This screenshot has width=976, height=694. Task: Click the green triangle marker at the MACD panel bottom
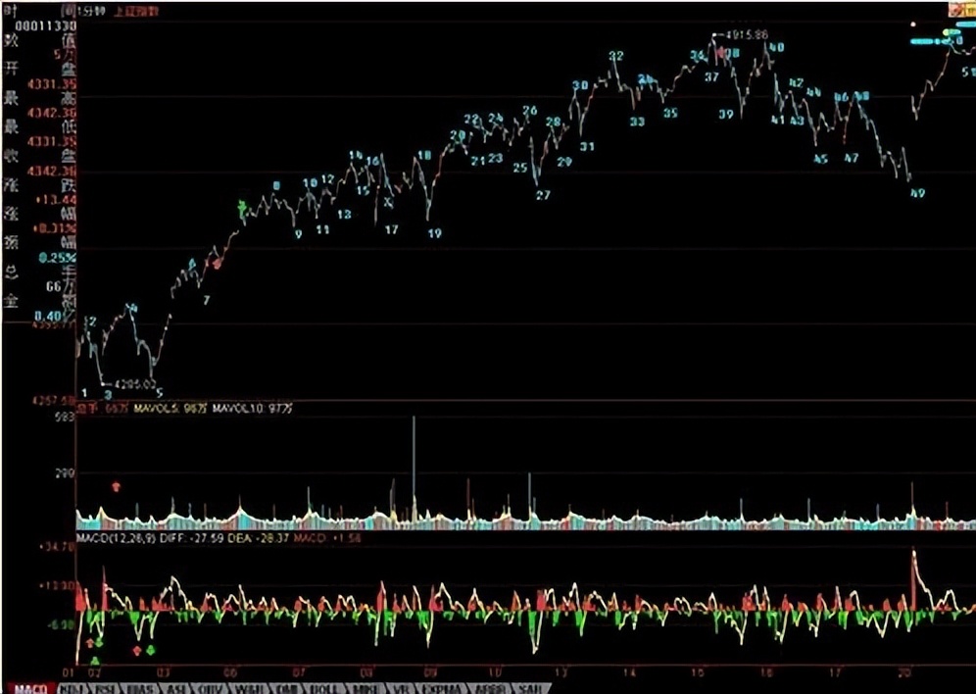(95, 661)
